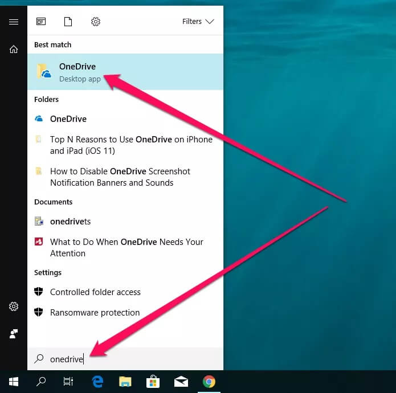Open Controlled folder access setting
The width and height of the screenshot is (396, 393).
click(x=125, y=292)
